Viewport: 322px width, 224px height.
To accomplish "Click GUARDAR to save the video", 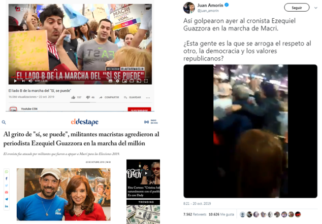I will tap(132, 97).
